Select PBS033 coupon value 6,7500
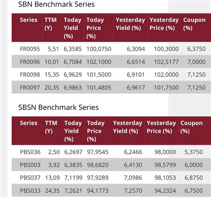Image resolution: width=211 pixels, height=198 pixels. click(194, 190)
